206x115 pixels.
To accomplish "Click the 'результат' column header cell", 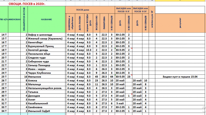I will (180, 23).
